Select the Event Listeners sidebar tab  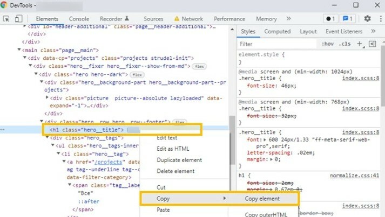coord(344,31)
